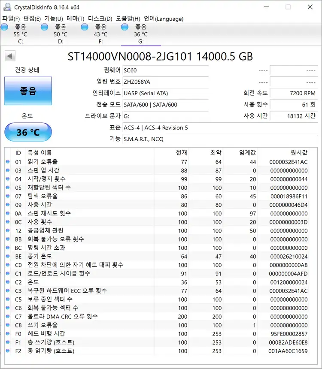Click status dot for C5 보류 중인 섹터 수
The width and height of the screenshot is (322, 369).
[8, 299]
